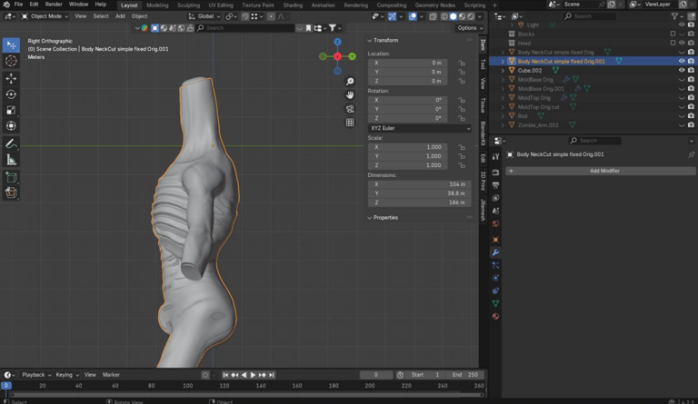
Task: Activate the Rotate tool
Action: [x=11, y=94]
